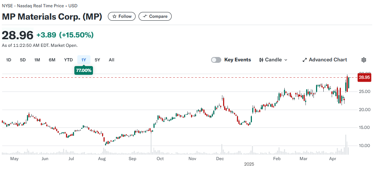
Task: Click the Dec axis label
Action: [x=220, y=159]
